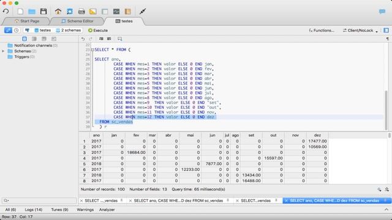The width and height of the screenshot is (392, 220).
Task: Create a new document with the blank page icon
Action: tap(20, 11)
